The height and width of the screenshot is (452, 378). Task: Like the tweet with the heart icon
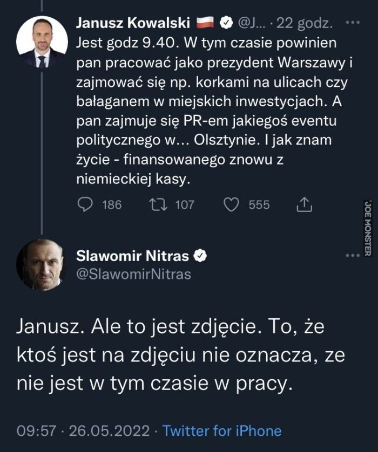pyautogui.click(x=231, y=204)
